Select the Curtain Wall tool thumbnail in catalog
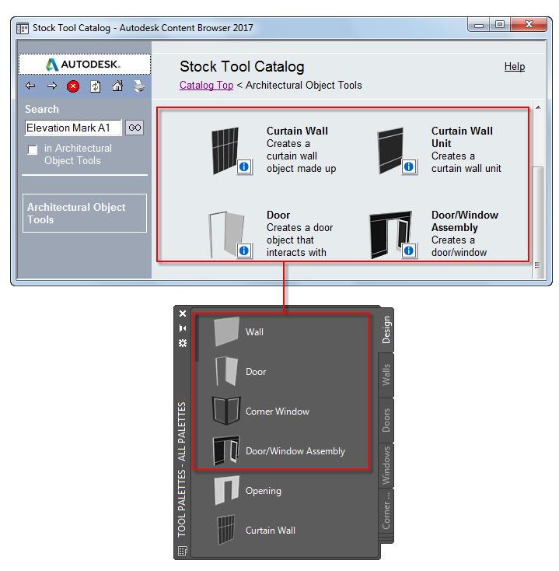Viewport: 559px width, 571px height. click(x=225, y=150)
